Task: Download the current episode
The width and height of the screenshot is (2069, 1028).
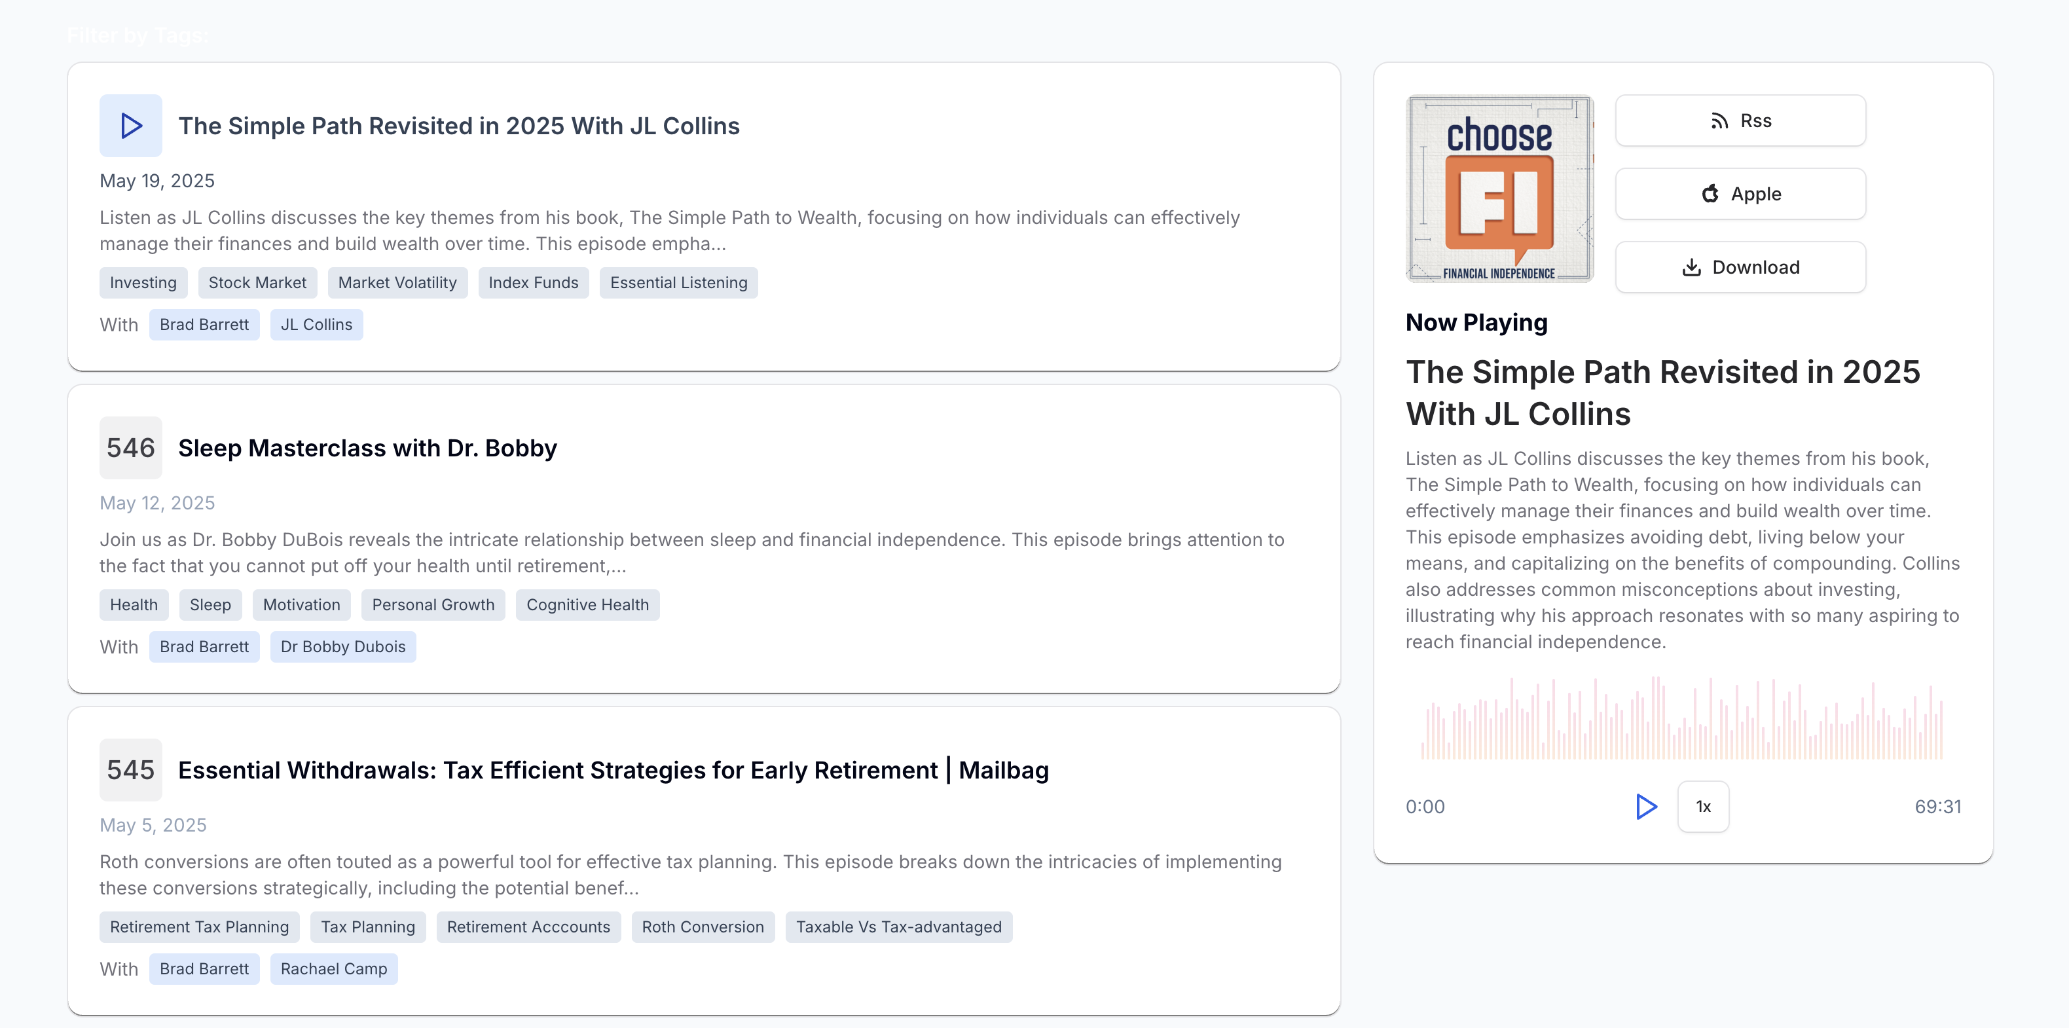Action: [x=1740, y=267]
